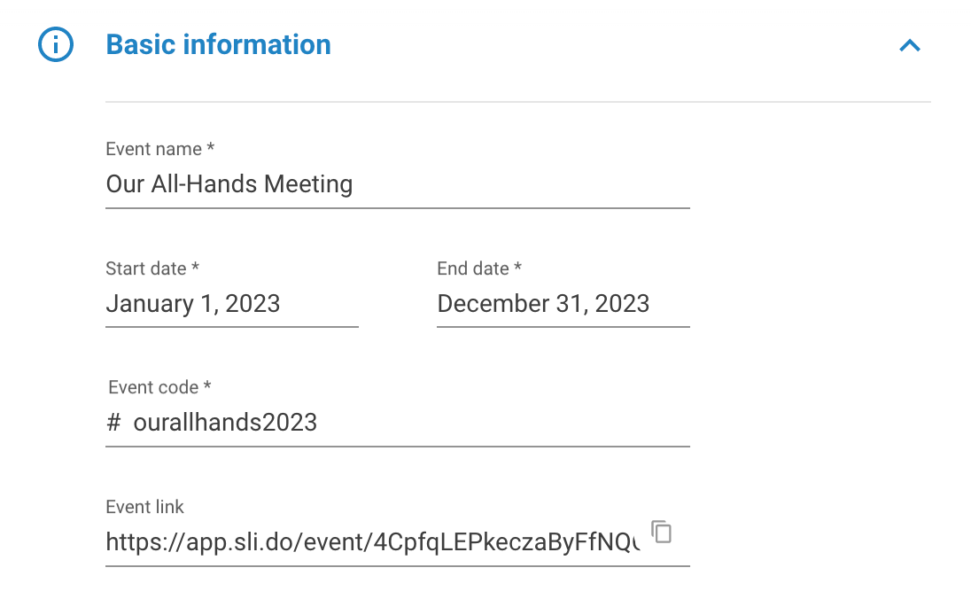Click the asterisk beside Start date
The image size is (971, 599).
[x=195, y=267]
